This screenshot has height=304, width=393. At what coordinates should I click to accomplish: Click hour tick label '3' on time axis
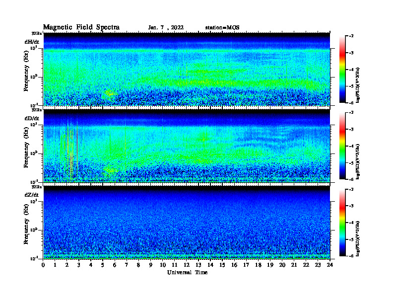(x=79, y=265)
